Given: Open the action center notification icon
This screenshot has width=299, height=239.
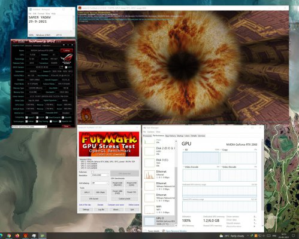Looking at the screenshot, I should click(x=294, y=236).
